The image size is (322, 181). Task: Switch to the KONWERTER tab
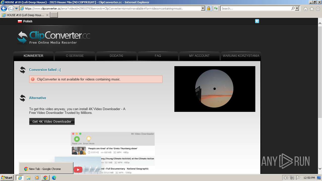tap(33, 56)
